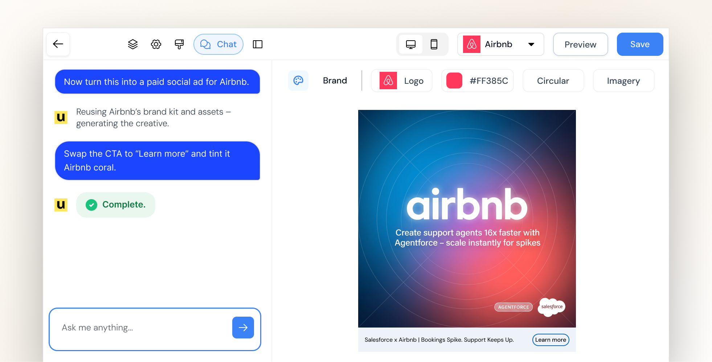
Task: Switch to mobile preview mode
Action: [434, 44]
